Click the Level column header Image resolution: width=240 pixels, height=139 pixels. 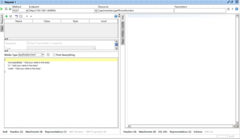(104, 21)
